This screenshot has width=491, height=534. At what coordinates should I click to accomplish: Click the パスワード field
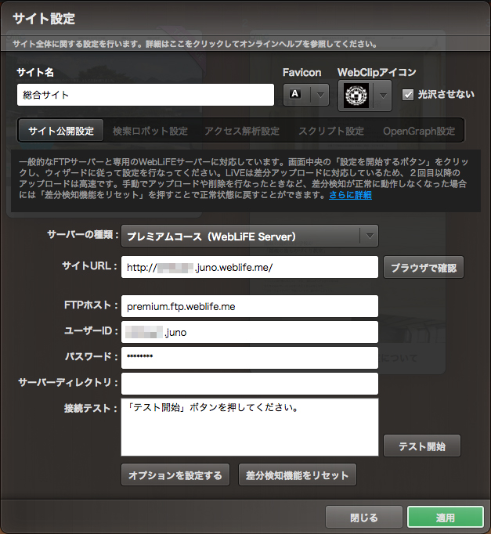250,358
